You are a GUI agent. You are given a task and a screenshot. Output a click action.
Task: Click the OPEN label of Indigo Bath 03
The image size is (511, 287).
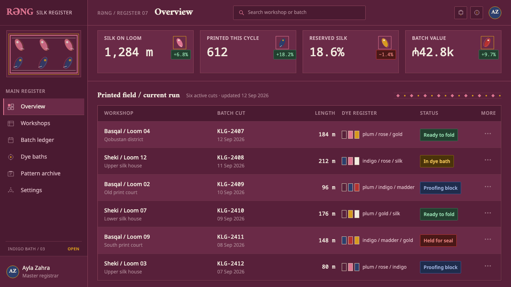(73, 249)
